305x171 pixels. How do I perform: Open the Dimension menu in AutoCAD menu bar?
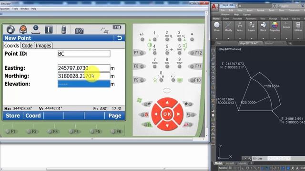(x=294, y=10)
